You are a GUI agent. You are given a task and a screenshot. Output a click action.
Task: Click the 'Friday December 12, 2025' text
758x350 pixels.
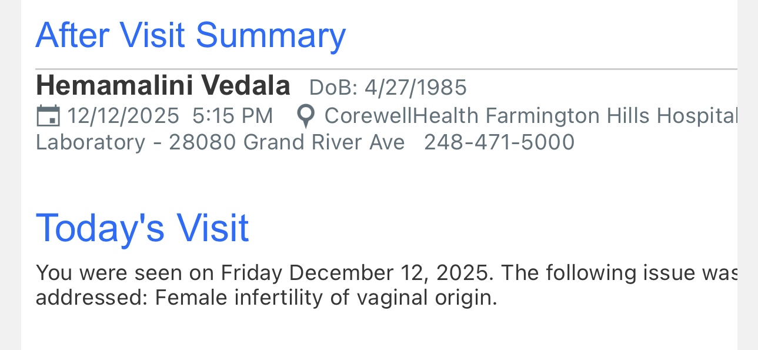pos(355,273)
